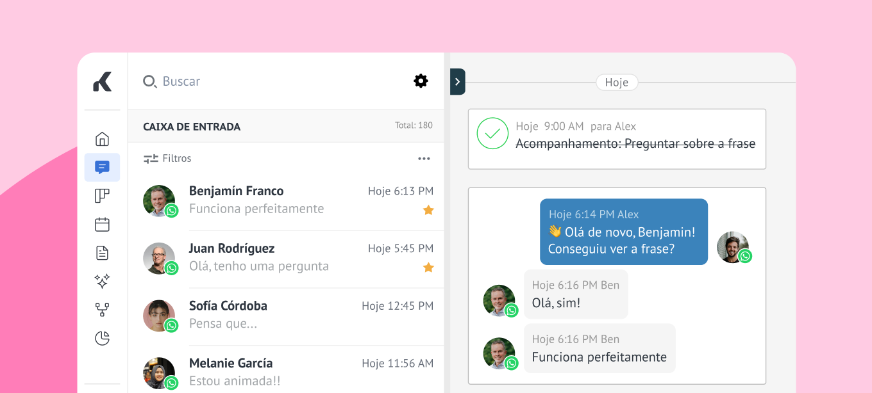Open the Calendar icon in sidebar
Viewport: 872px width, 393px height.
102,225
